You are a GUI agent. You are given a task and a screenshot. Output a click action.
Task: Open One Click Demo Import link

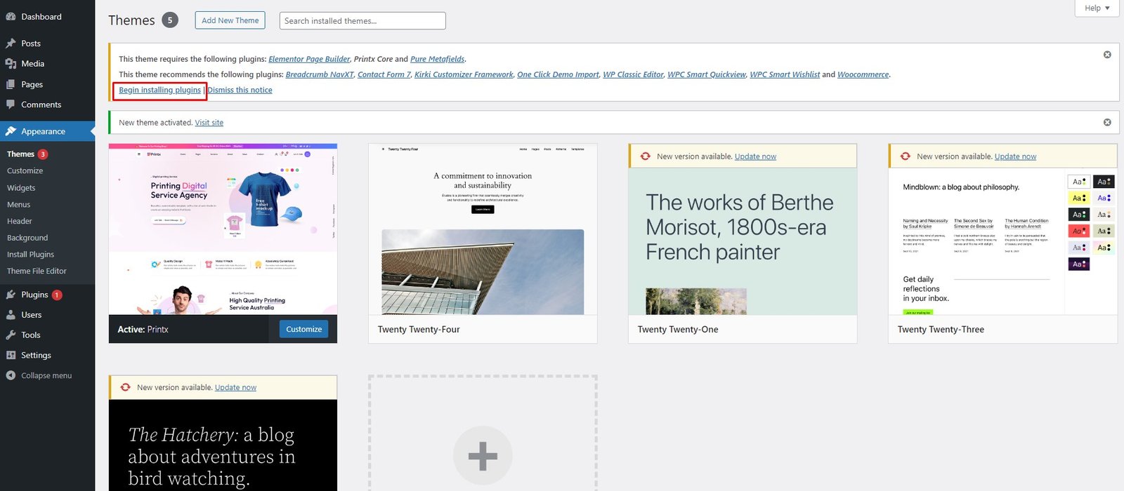[x=558, y=74]
